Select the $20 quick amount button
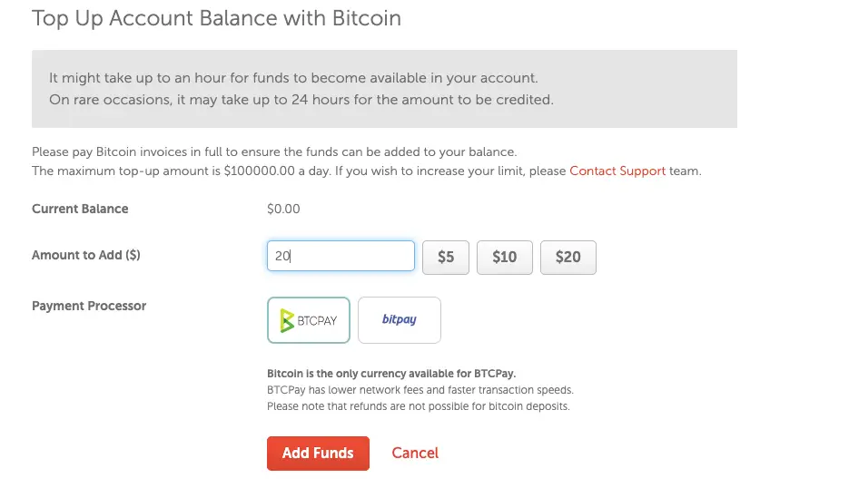This screenshot has height=488, width=849. pos(568,257)
